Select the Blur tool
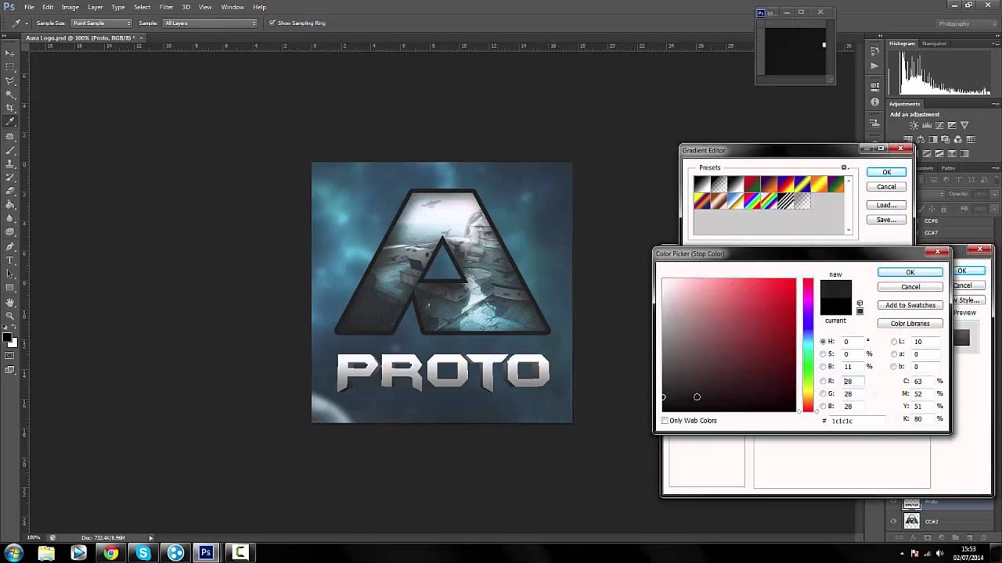The image size is (1002, 563). coord(10,218)
